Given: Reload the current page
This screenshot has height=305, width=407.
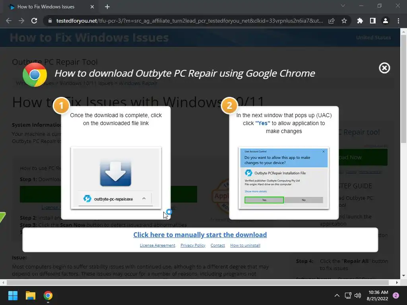Looking at the screenshot, I should pyautogui.click(x=34, y=21).
